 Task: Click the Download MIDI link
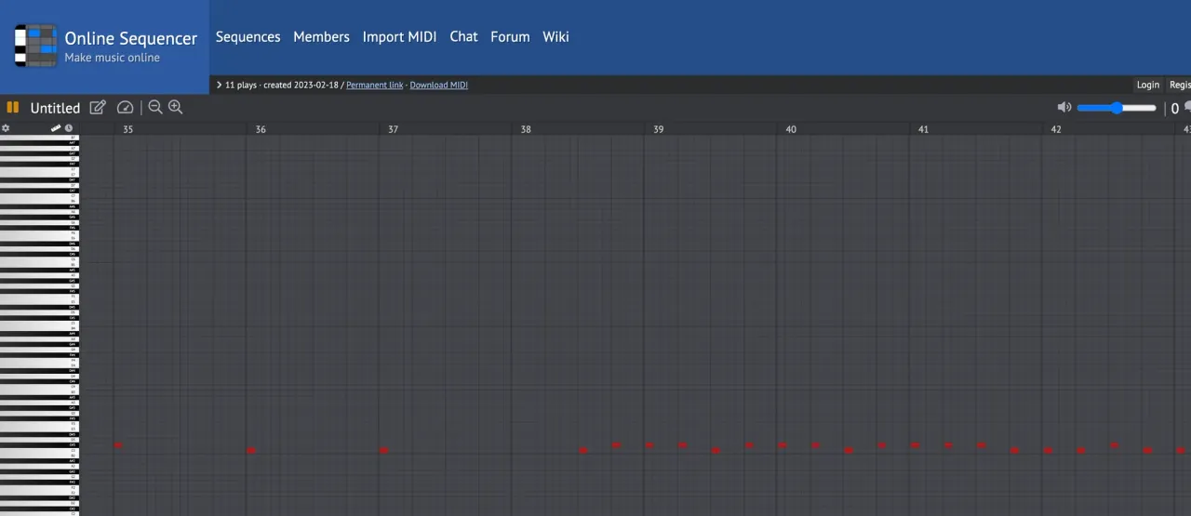[x=439, y=85]
